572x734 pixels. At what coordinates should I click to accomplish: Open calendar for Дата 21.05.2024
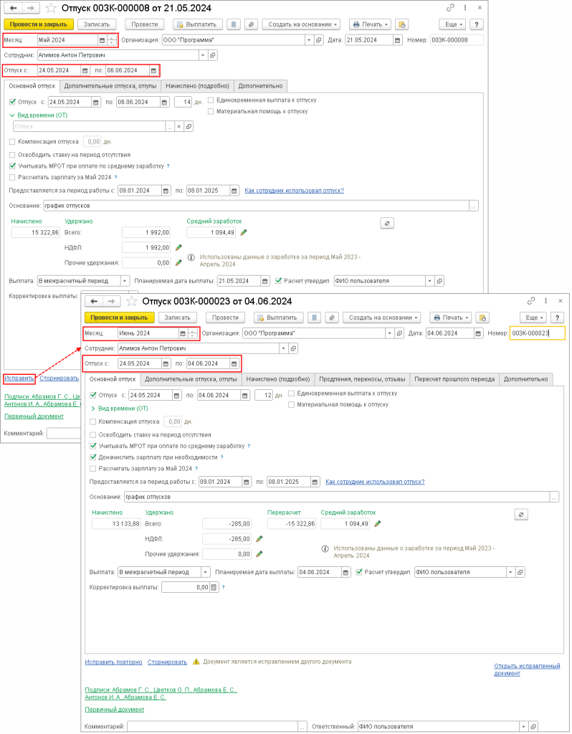[x=397, y=40]
